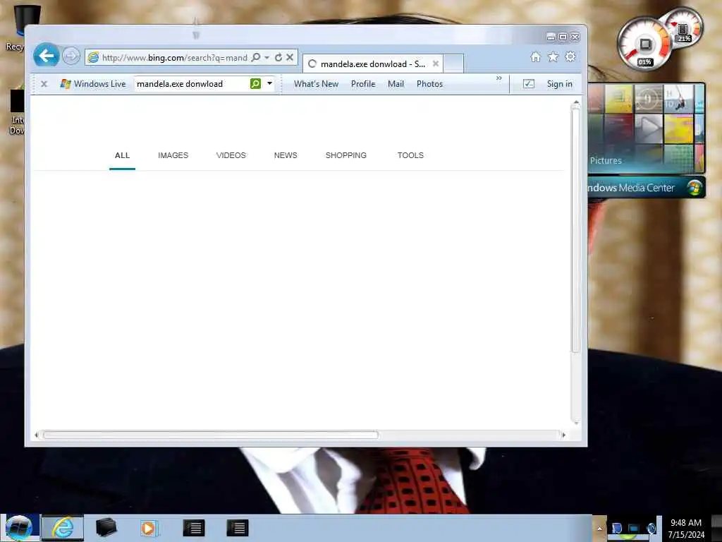Open Photos on Windows Live toolbar
Viewport: 722px width, 542px height.
pyautogui.click(x=429, y=84)
